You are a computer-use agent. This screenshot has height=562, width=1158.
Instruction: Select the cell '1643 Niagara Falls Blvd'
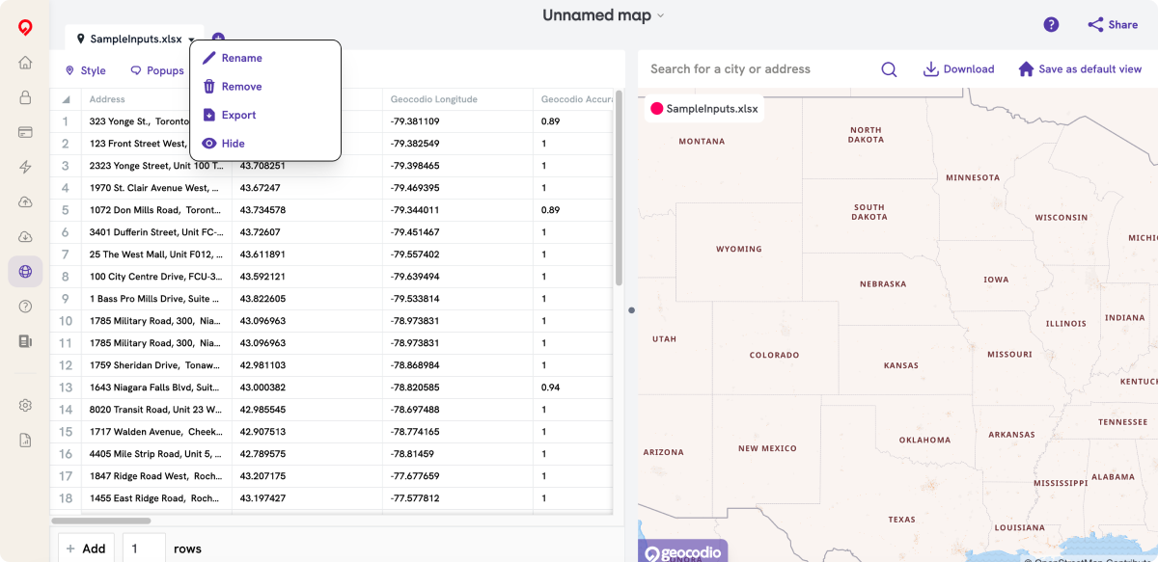(x=156, y=388)
